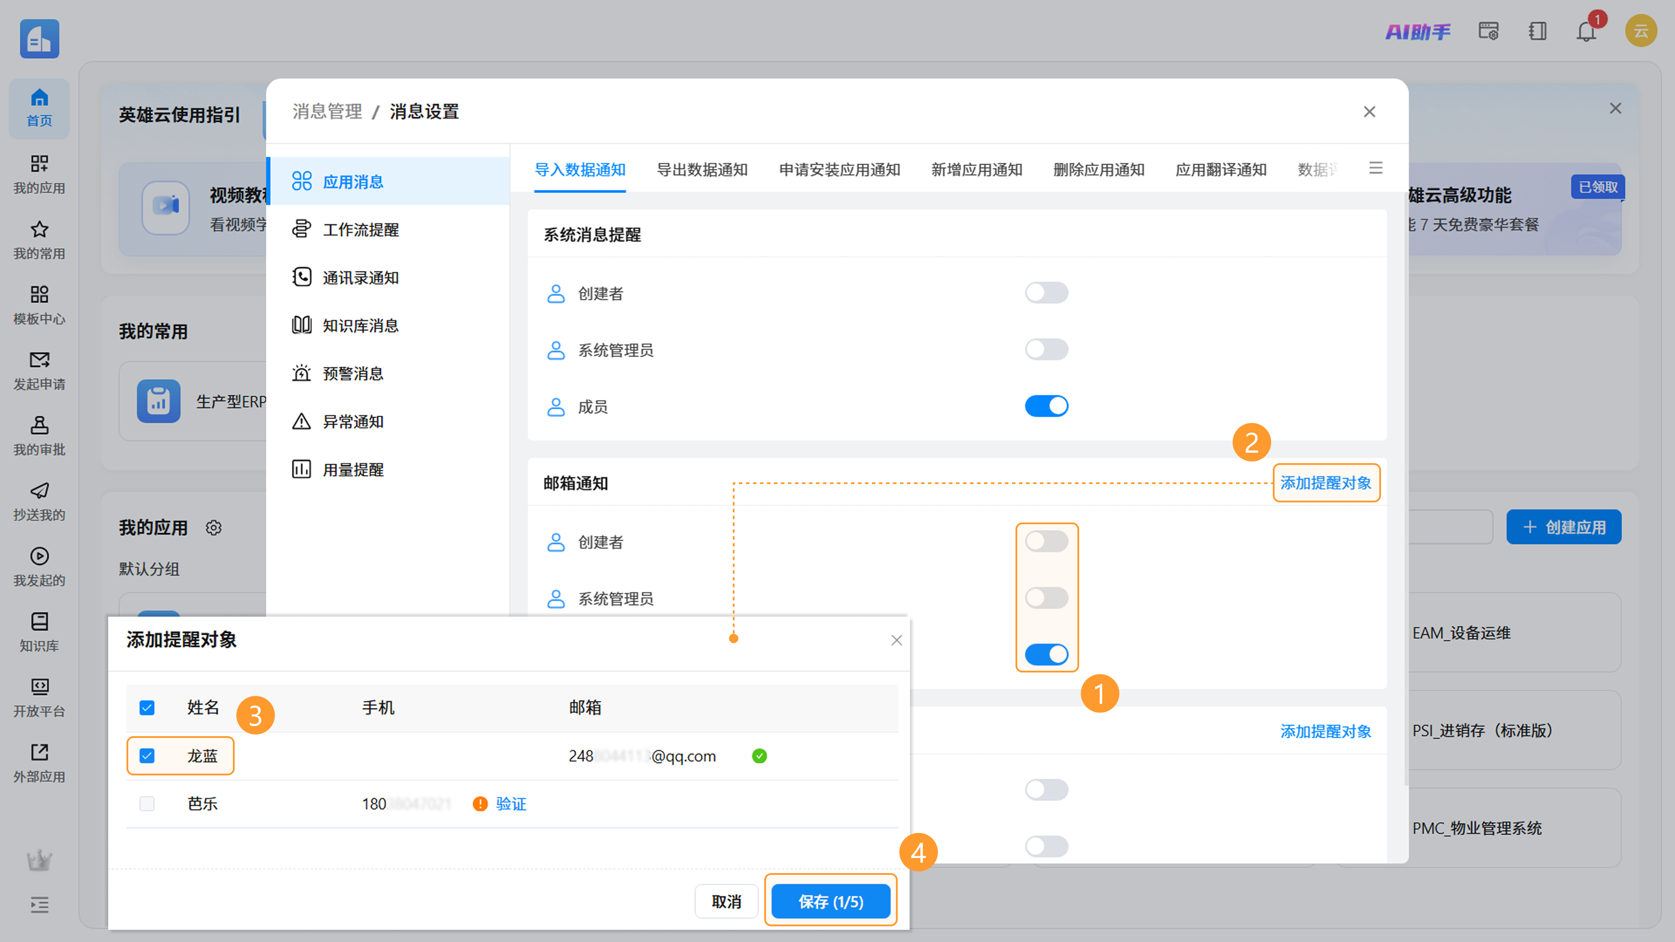Viewport: 1675px width, 942px height.
Task: Close the 添加提醒对象 popup
Action: (896, 640)
